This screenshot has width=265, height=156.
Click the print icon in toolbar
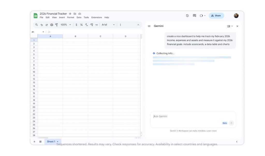(51, 25)
